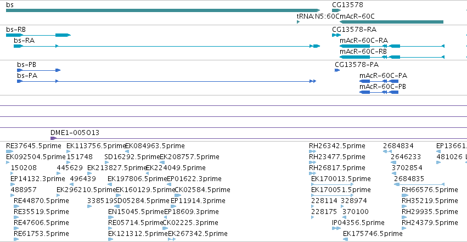This screenshot has height=242, width=467.
Task: Select EST EK160129.5prime
Action: (x=145, y=190)
